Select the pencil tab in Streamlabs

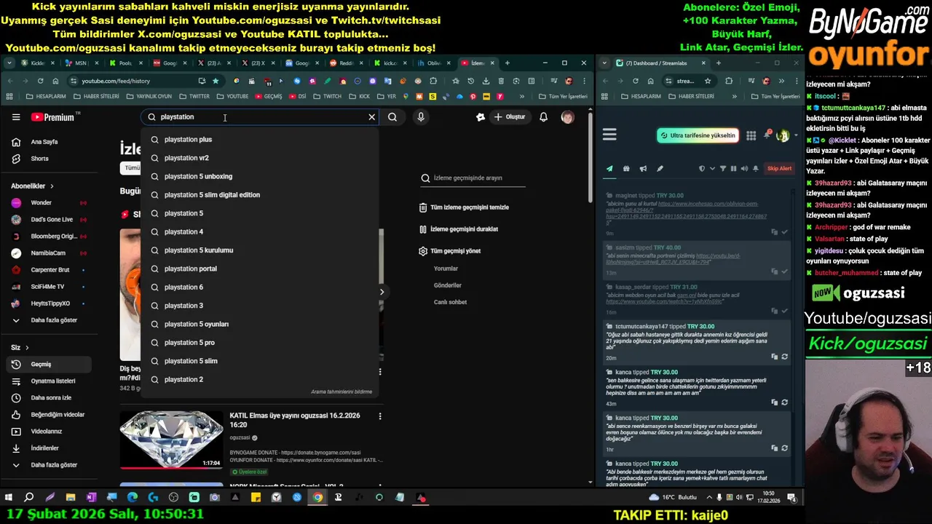tap(660, 169)
